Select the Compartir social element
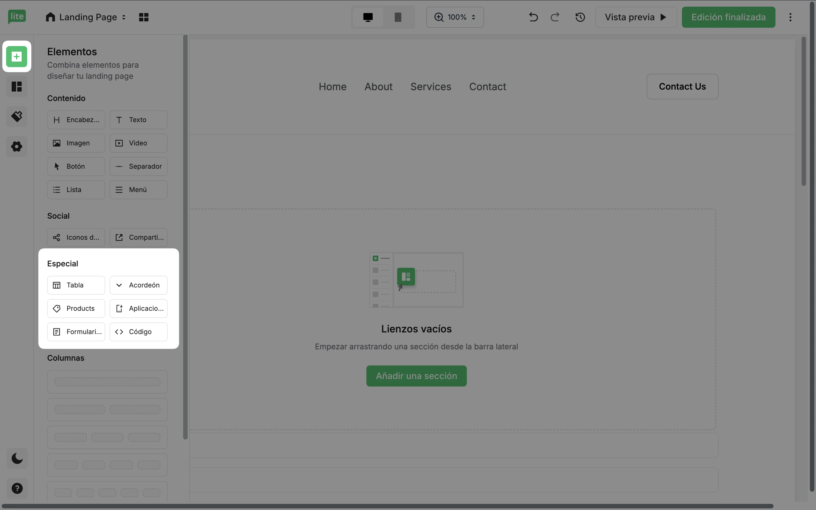 pyautogui.click(x=138, y=238)
